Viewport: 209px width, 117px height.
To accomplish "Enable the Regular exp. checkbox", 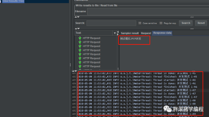I will 161,23.
